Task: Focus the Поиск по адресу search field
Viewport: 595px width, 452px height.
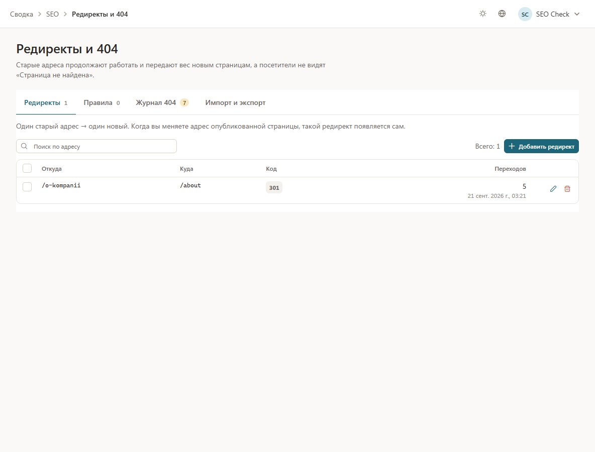Action: pyautogui.click(x=96, y=146)
